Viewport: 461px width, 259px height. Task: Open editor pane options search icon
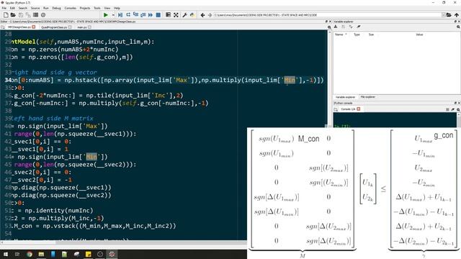tap(329, 27)
